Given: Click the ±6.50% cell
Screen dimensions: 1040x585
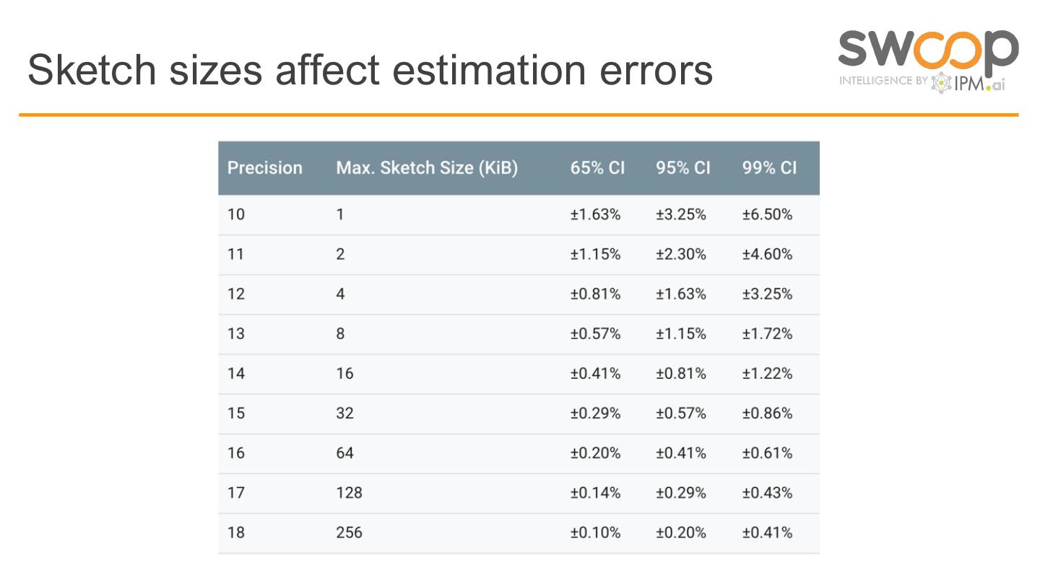Looking at the screenshot, I should pyautogui.click(x=767, y=214).
